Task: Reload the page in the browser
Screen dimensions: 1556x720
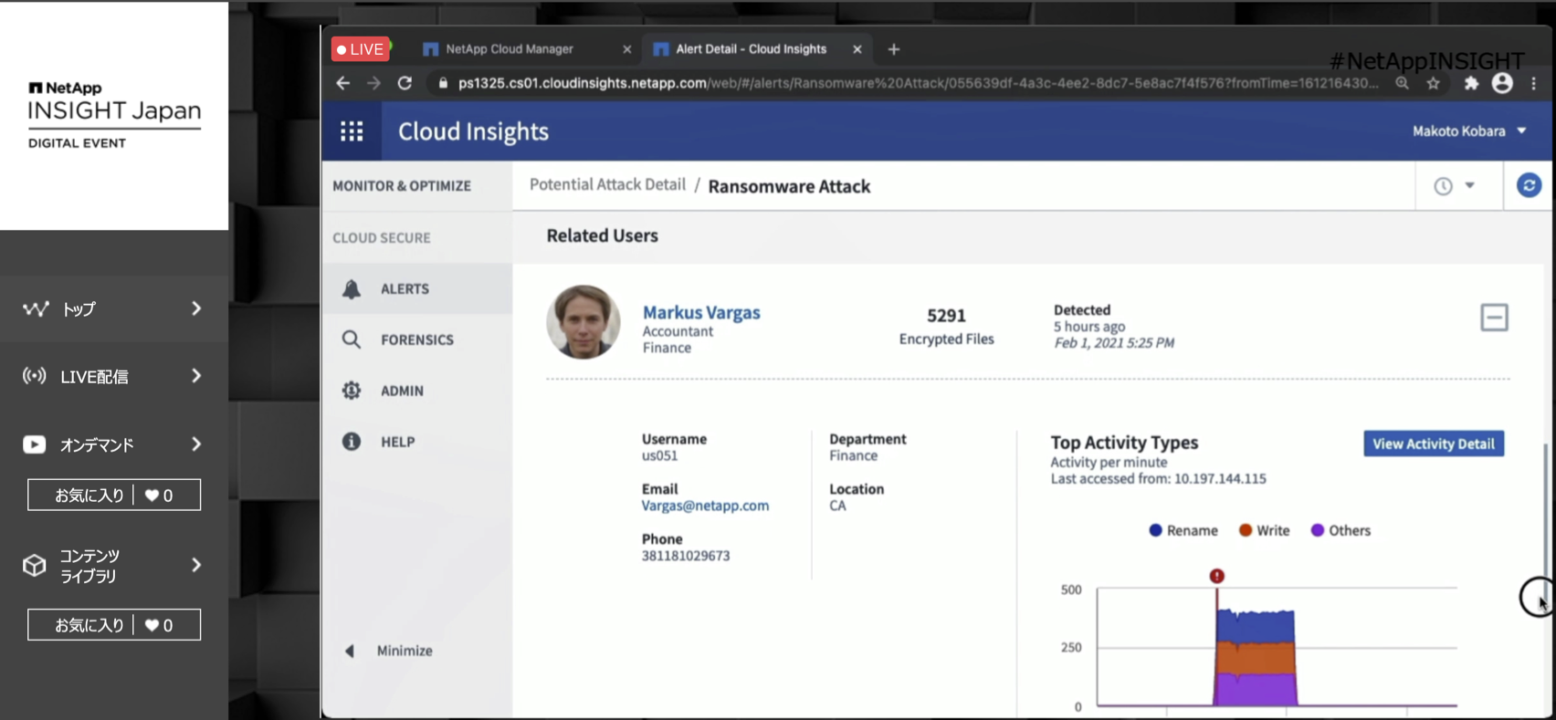Action: click(405, 83)
